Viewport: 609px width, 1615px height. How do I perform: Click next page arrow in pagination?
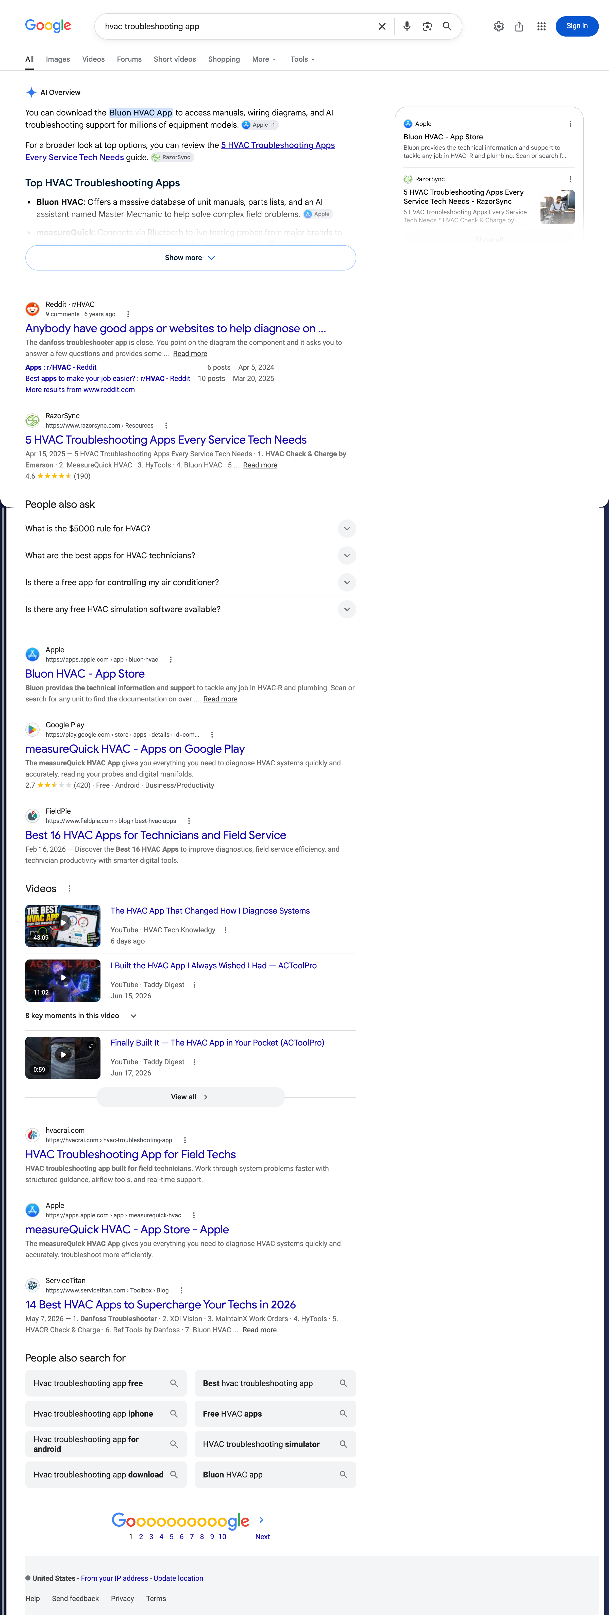coord(262,1520)
